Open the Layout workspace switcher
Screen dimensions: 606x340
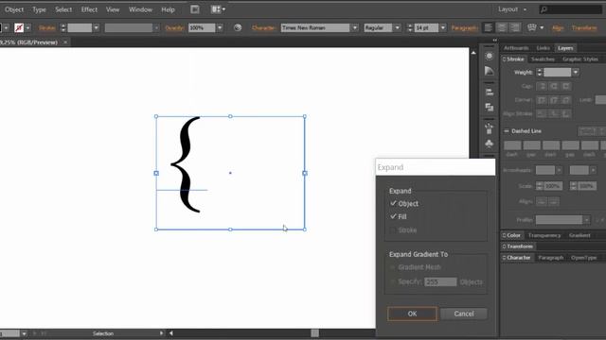tap(512, 9)
